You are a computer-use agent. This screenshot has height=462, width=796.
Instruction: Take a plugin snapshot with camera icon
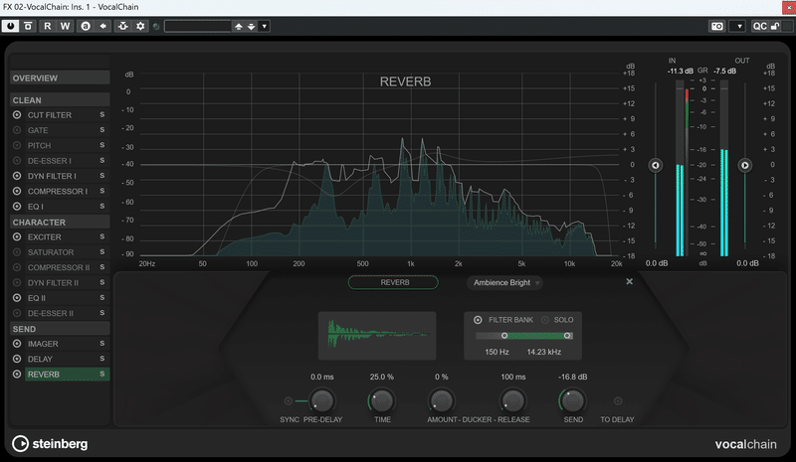(x=716, y=27)
